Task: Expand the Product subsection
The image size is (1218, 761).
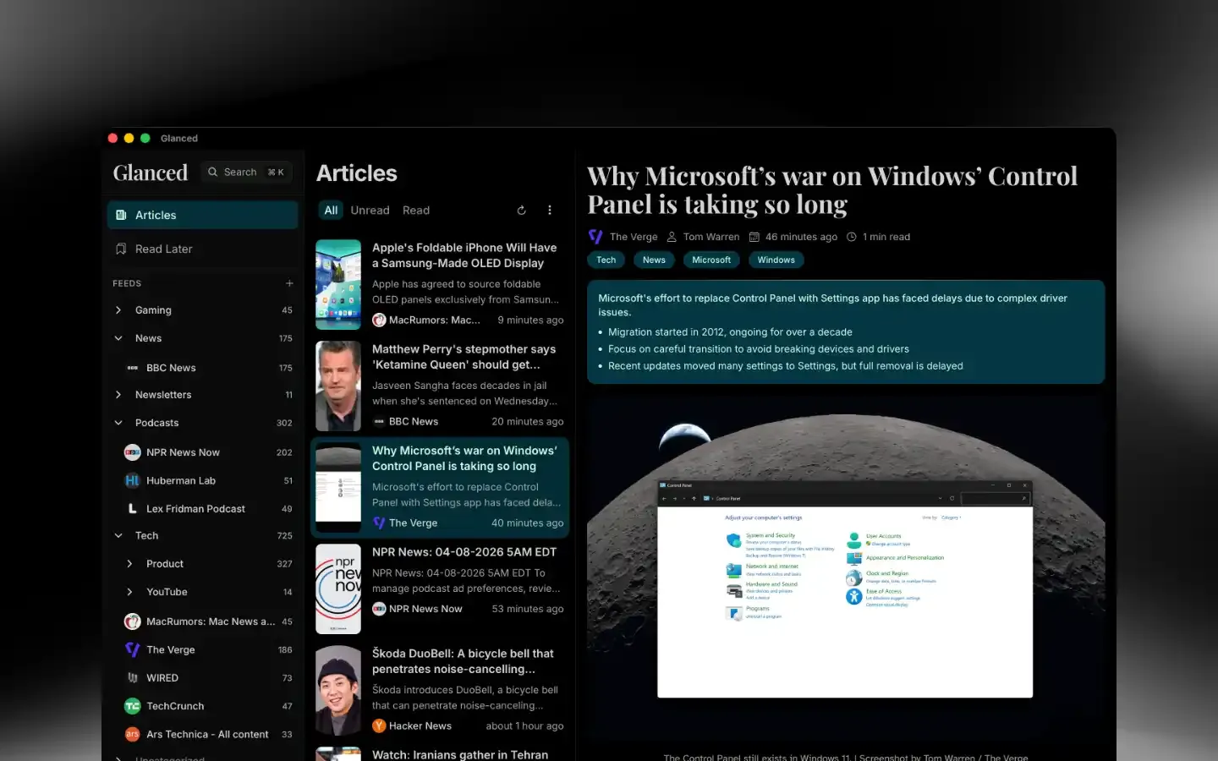Action: click(129, 564)
